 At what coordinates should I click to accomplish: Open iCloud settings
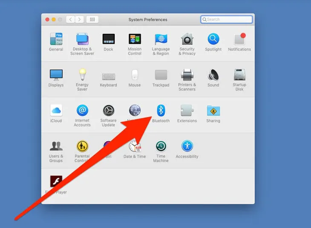pos(56,111)
